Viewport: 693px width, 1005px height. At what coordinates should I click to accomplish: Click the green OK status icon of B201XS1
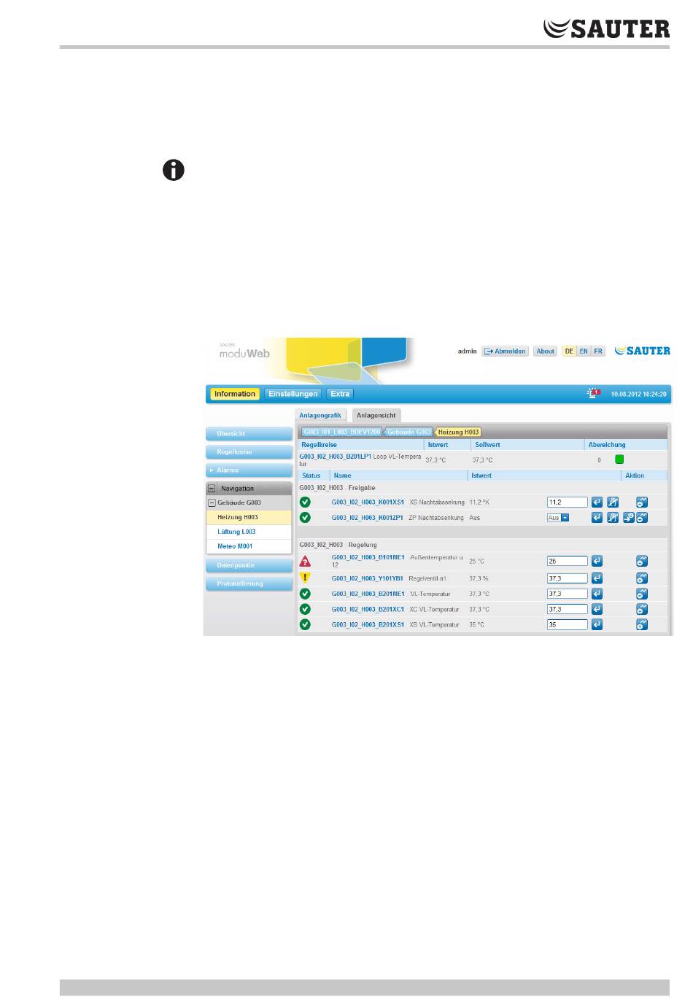[306, 624]
